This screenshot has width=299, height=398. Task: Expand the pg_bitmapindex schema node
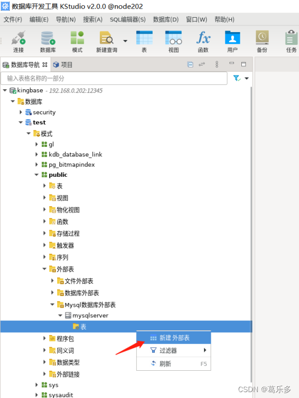36,165
